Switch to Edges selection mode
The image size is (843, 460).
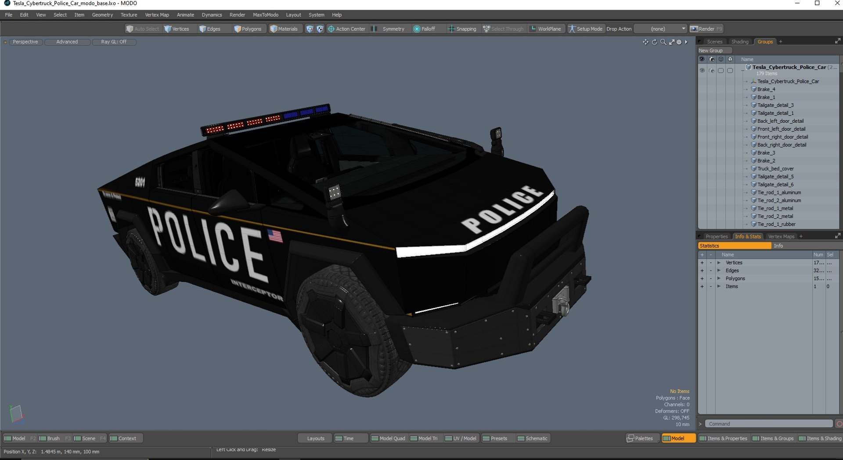210,29
